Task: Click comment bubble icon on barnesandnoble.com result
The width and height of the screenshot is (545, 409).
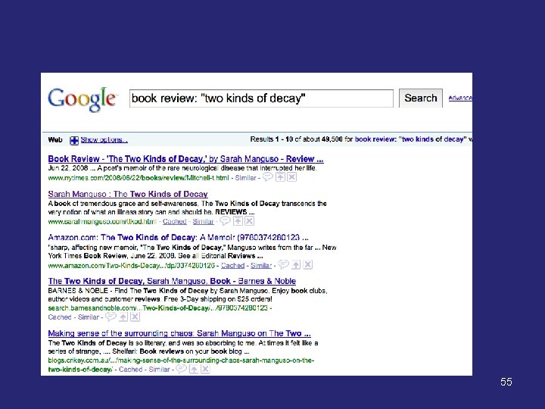Action: click(111, 317)
